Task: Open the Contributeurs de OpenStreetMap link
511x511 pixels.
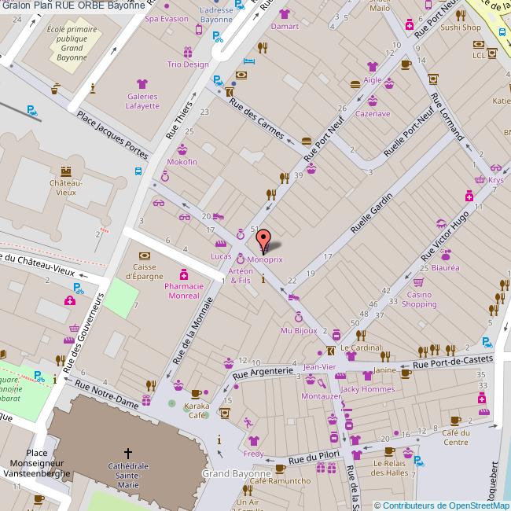Action: pos(445,505)
